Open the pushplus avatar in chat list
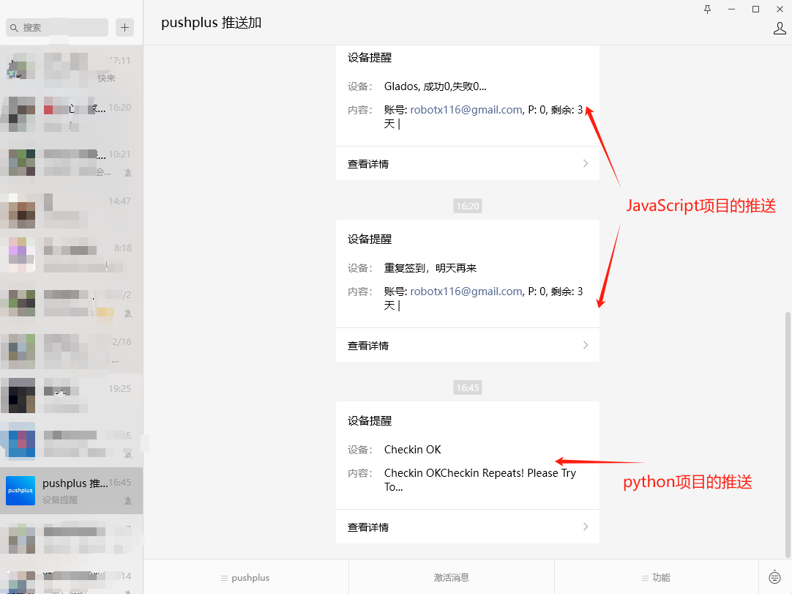 pos(20,491)
